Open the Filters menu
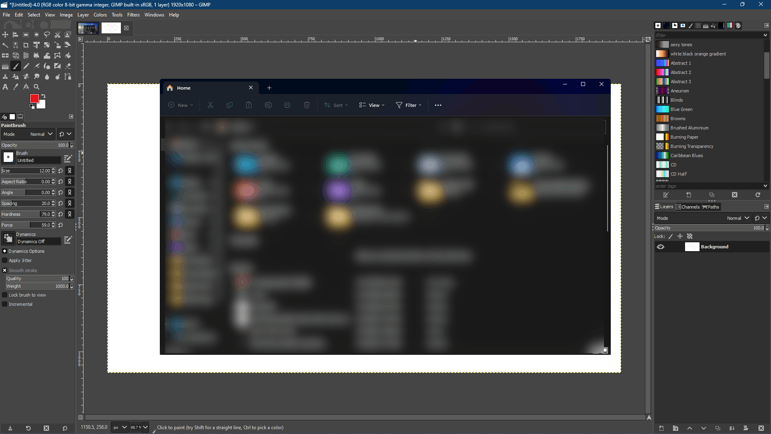Screen dimensions: 771x434 coord(133,15)
